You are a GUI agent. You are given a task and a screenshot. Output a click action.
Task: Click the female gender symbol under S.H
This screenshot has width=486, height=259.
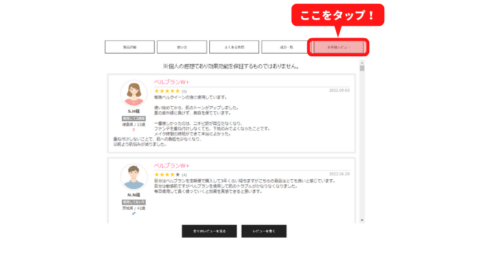[134, 129]
